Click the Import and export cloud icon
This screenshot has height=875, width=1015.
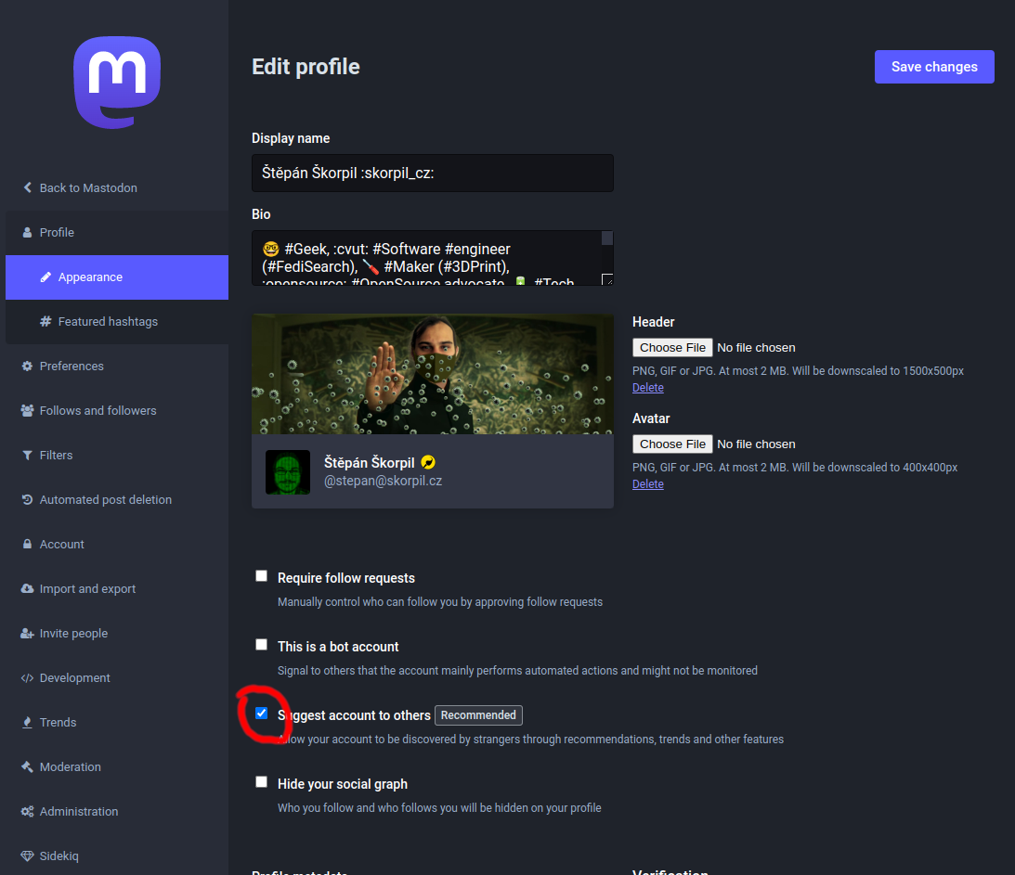click(x=27, y=589)
